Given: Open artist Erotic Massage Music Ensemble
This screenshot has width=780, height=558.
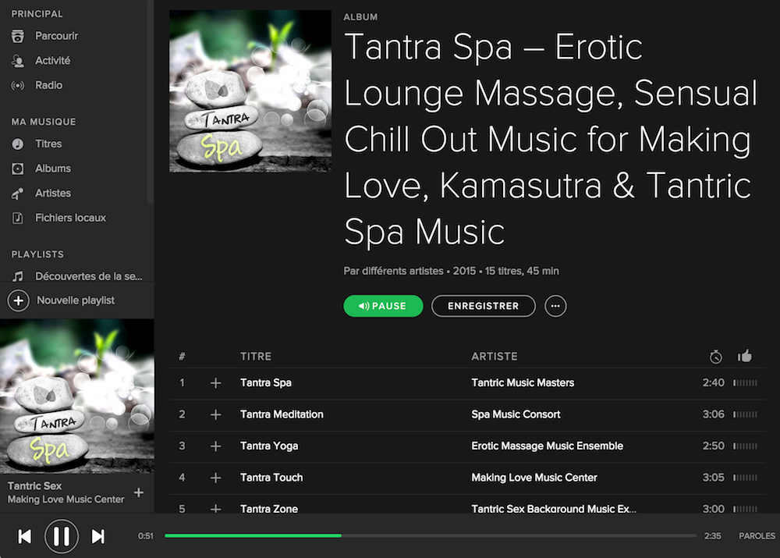Looking at the screenshot, I should pos(548,446).
